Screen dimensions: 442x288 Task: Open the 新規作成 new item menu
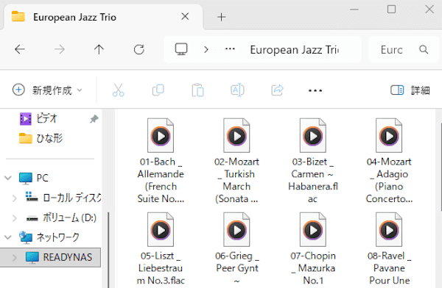click(x=47, y=90)
